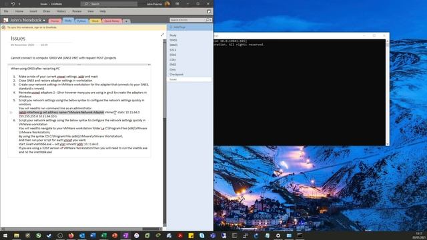Switch to the Quick Notes section tab
Viewport: 427px width, 240px height.
point(111,21)
